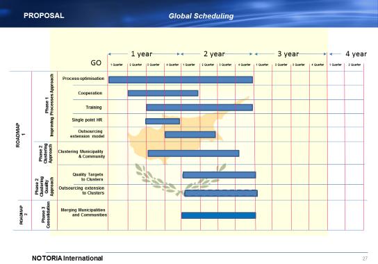
Task: Select Outsourcing extension to Clusters label
Action: pyautogui.click(x=81, y=190)
